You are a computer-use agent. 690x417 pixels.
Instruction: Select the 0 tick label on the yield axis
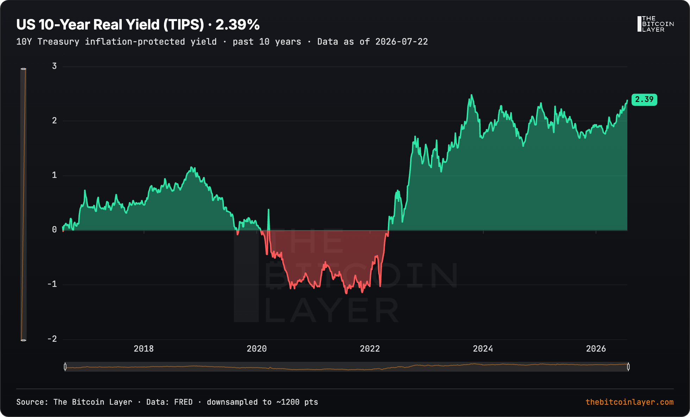click(x=54, y=230)
